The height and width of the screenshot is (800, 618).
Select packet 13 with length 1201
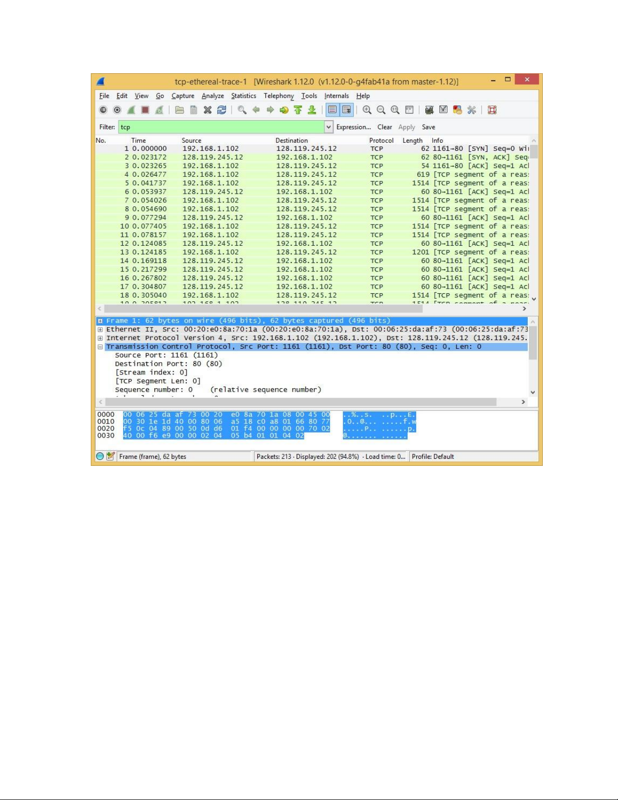click(x=312, y=252)
